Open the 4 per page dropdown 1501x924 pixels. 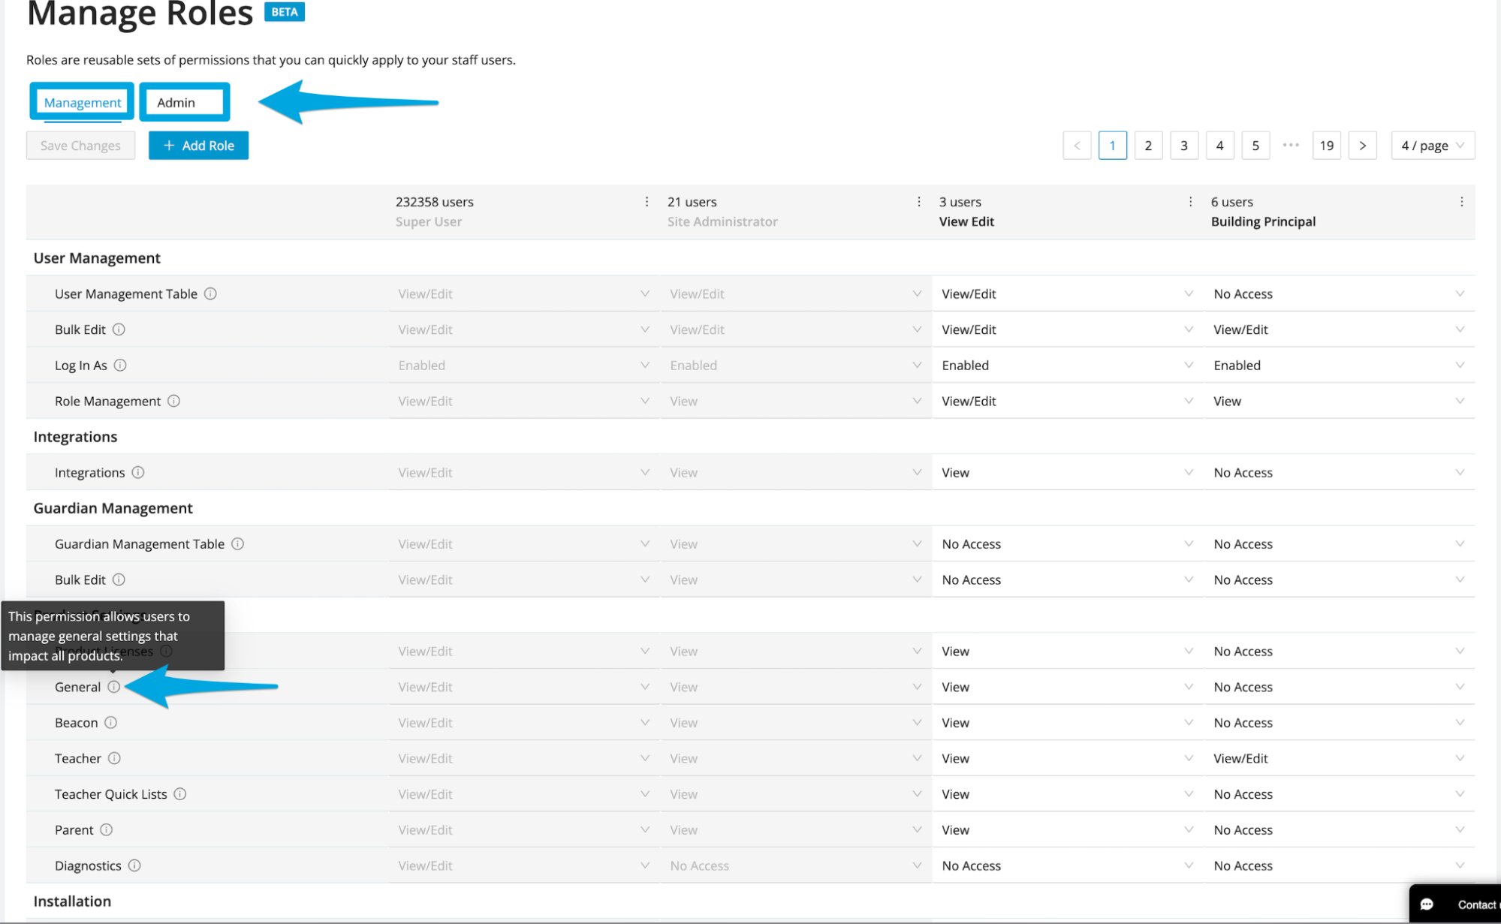[1432, 145]
